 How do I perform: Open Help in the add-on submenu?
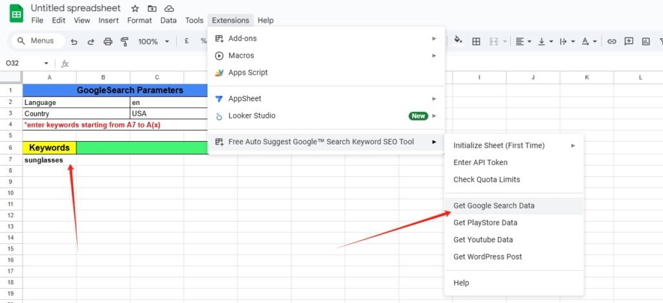coord(513,283)
